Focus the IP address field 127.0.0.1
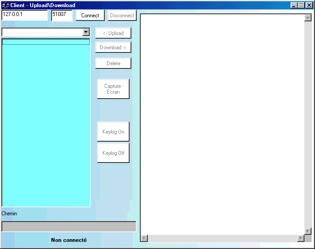 tap(24, 15)
